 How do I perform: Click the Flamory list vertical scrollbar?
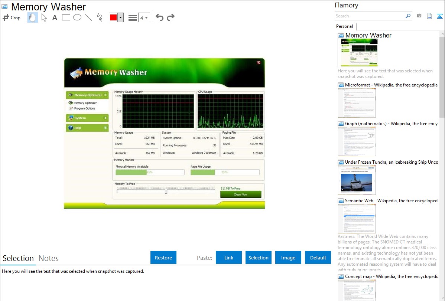point(442,76)
